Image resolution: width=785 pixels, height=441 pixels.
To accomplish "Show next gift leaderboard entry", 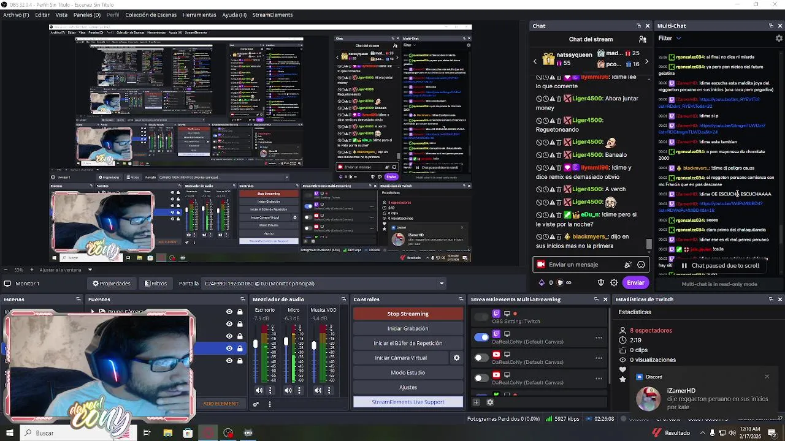I will pos(646,61).
